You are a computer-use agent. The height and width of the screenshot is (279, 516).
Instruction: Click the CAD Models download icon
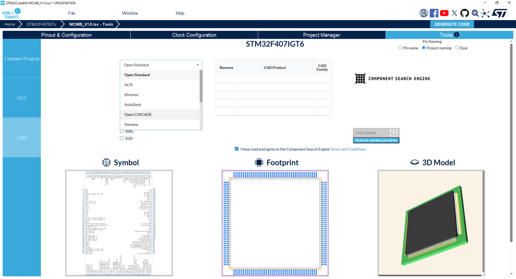click(x=394, y=133)
